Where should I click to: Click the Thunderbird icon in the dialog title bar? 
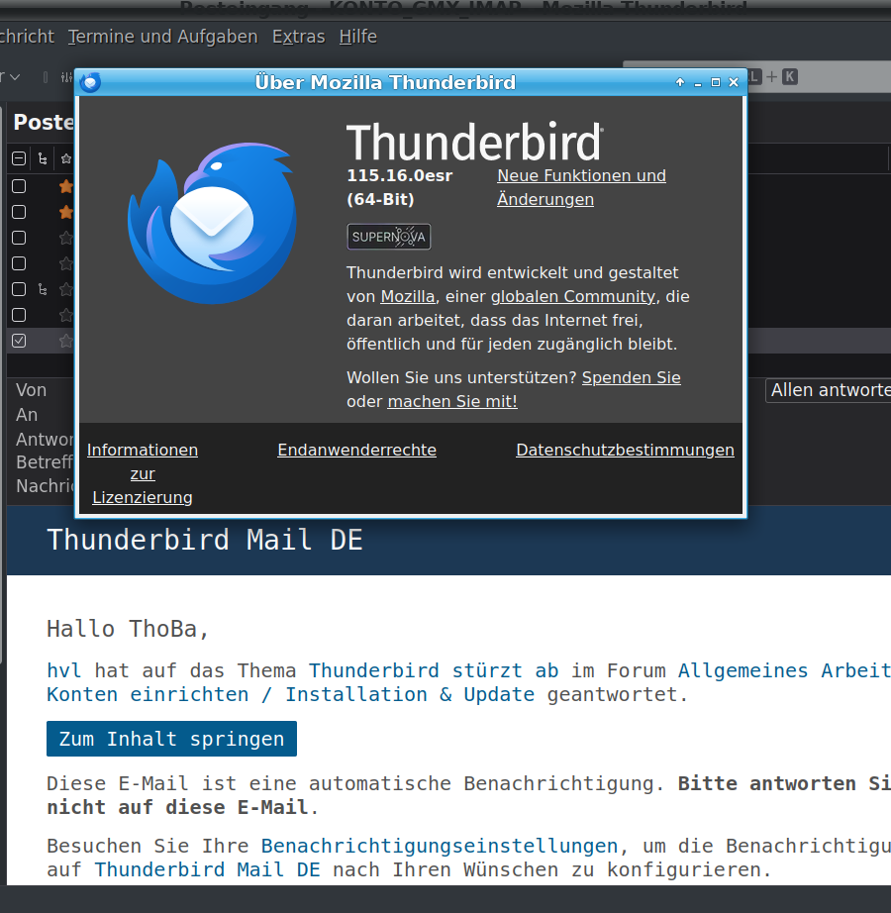[90, 82]
